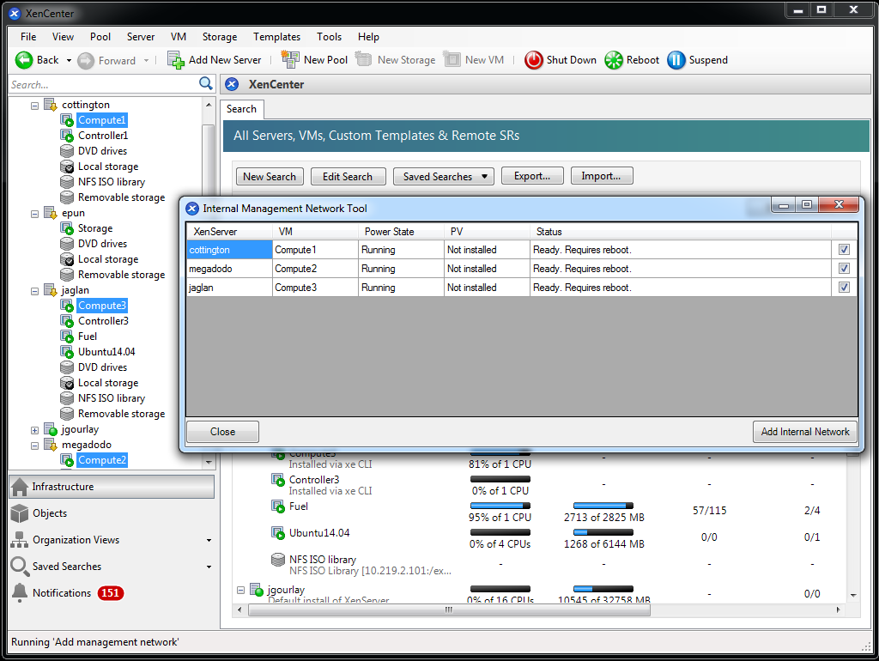The width and height of the screenshot is (879, 661).
Task: Select DVD drives icon under cottington
Action: pos(67,151)
